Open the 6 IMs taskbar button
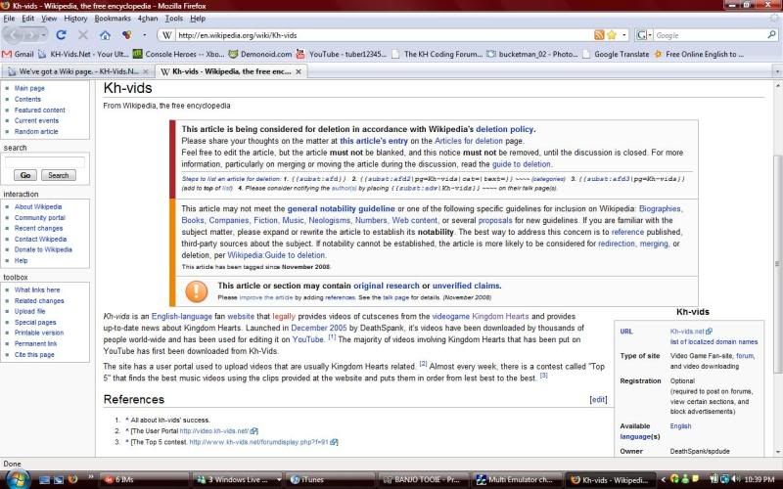 (x=143, y=479)
